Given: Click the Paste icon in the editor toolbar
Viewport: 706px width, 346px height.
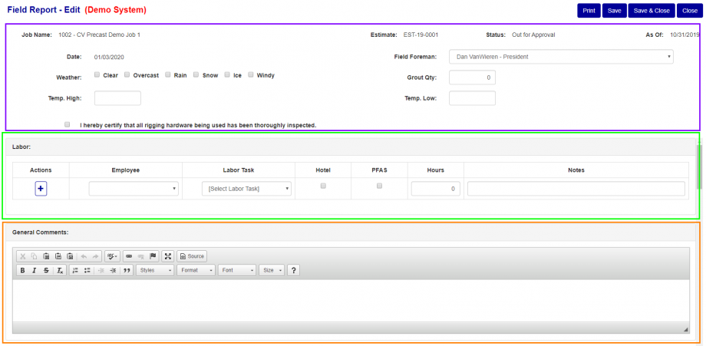Looking at the screenshot, I should (46, 256).
